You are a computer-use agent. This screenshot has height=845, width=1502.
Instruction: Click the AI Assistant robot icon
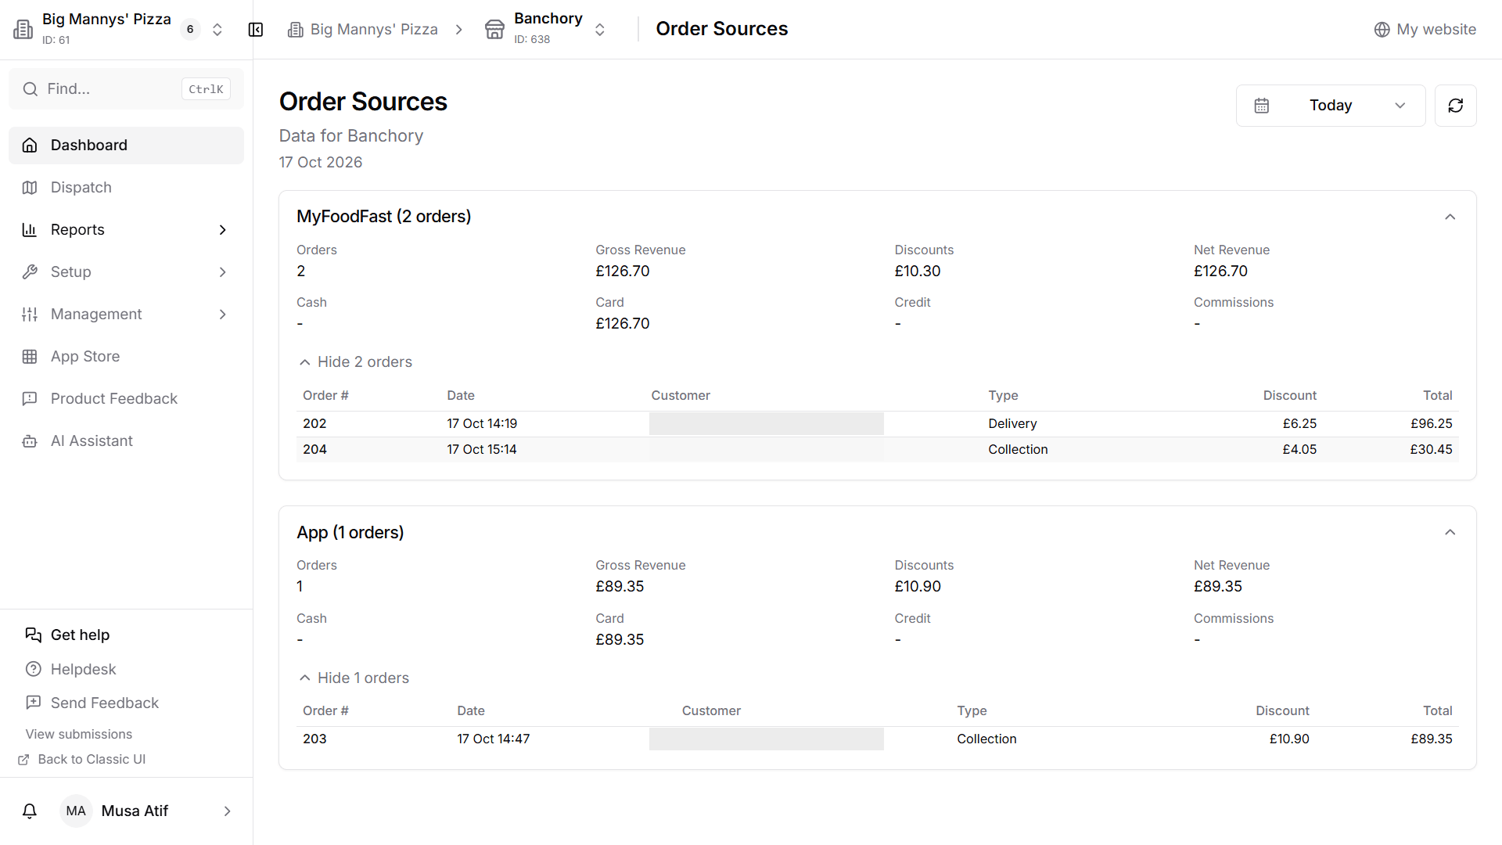point(30,441)
